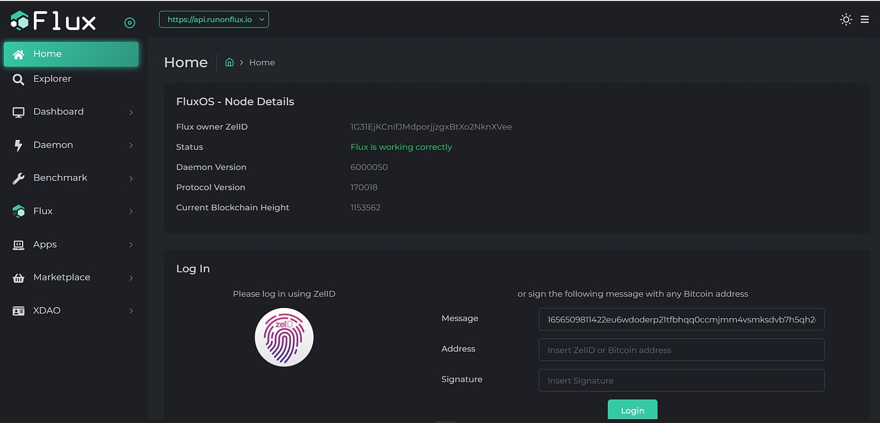The height and width of the screenshot is (423, 880).
Task: Expand the Dashboard submenu chevron
Action: point(131,113)
